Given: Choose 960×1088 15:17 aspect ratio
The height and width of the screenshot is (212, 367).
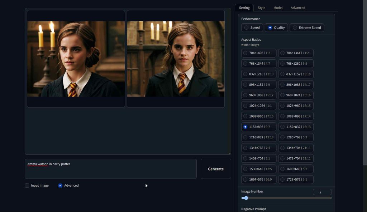Looking at the screenshot, I should [x=259, y=95].
